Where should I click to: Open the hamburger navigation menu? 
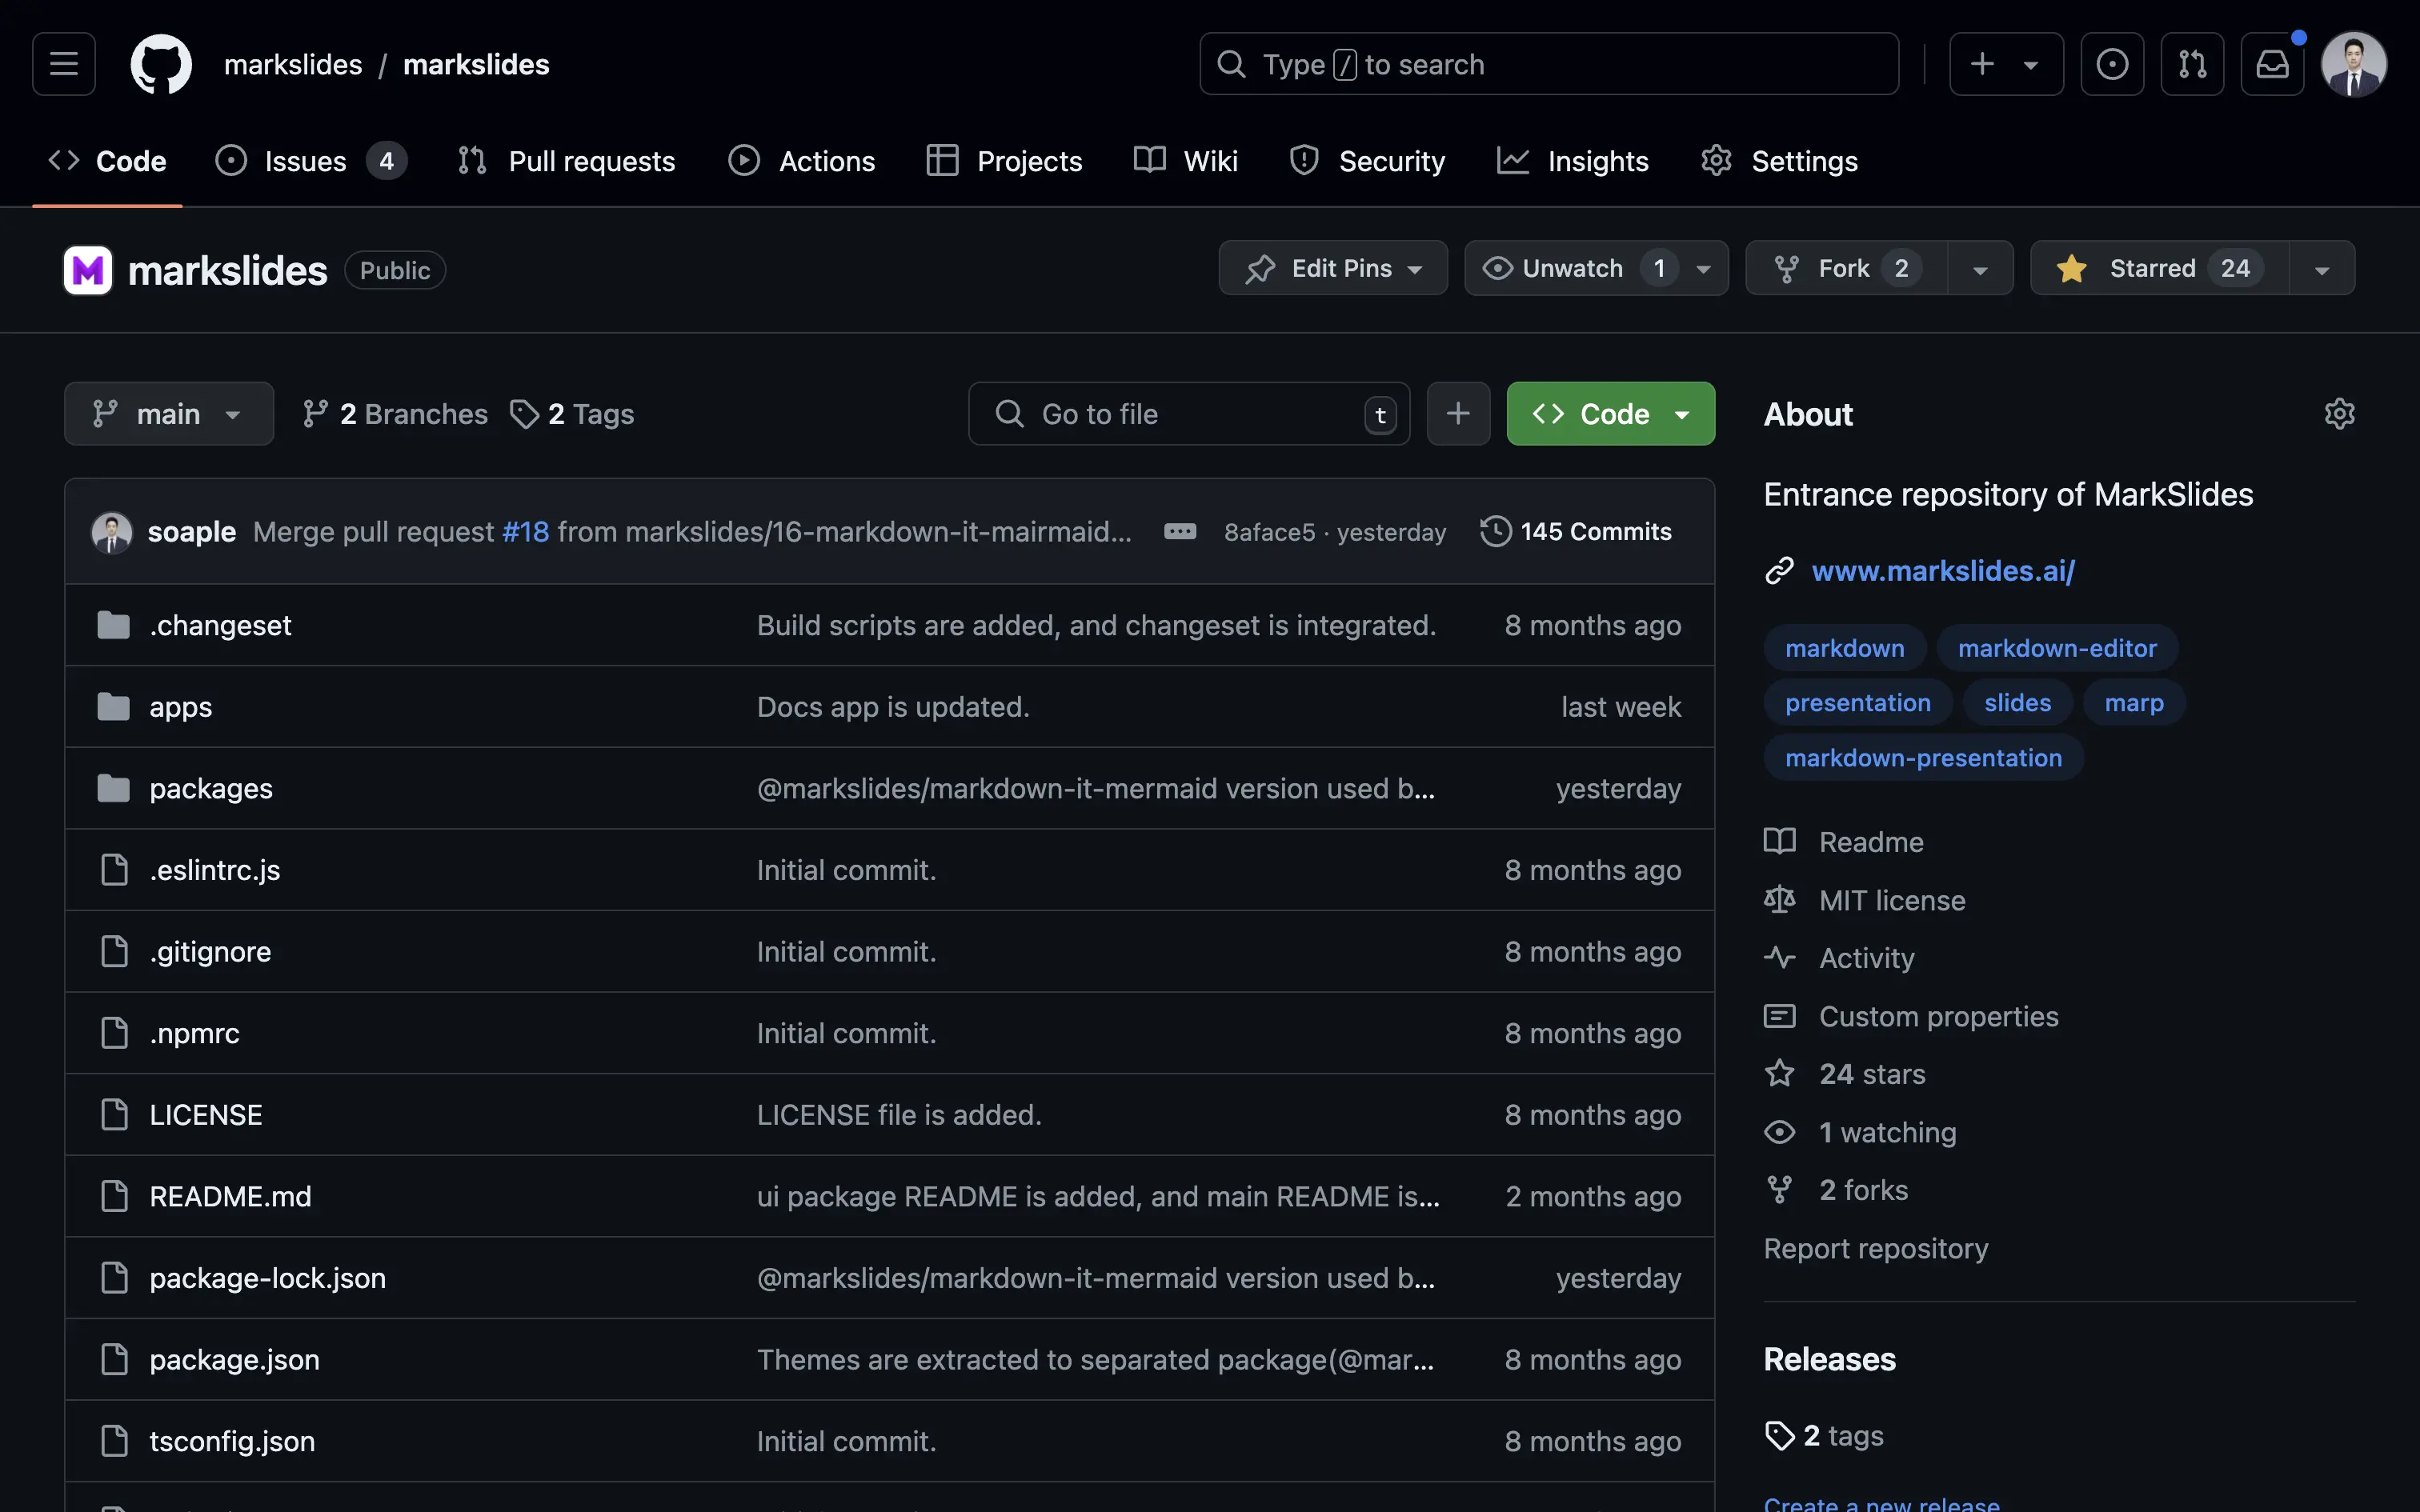click(64, 64)
